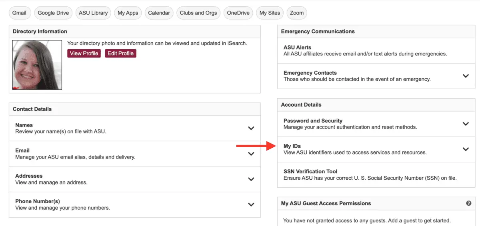Expand the Addresses section chevron

(251, 179)
